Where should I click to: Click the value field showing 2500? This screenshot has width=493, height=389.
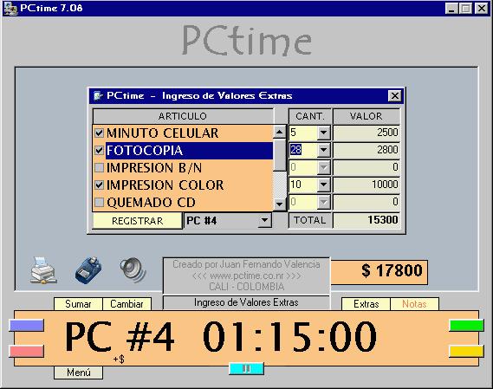coord(367,133)
